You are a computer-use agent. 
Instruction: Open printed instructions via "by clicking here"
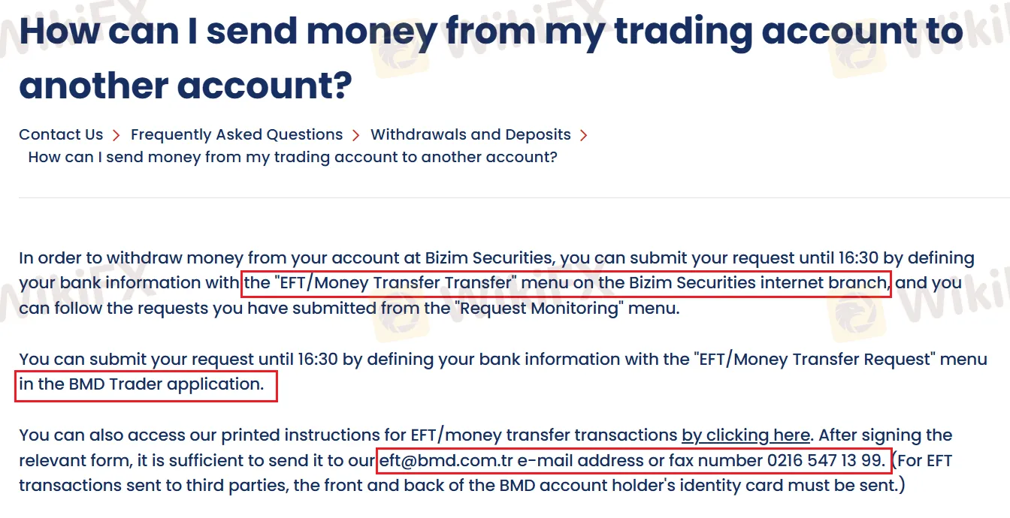click(745, 435)
